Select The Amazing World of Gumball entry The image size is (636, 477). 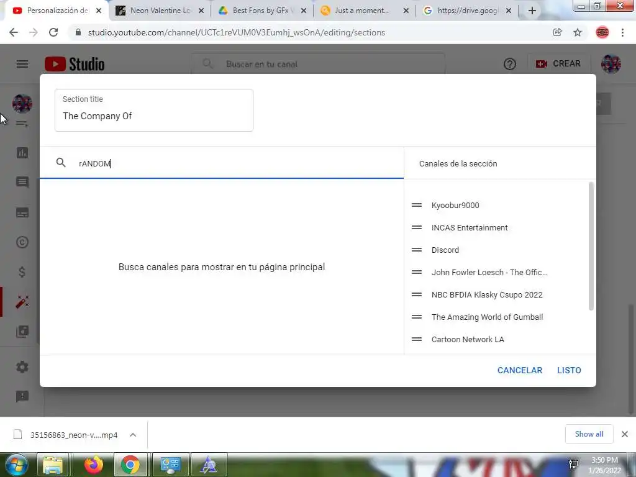[x=487, y=317]
